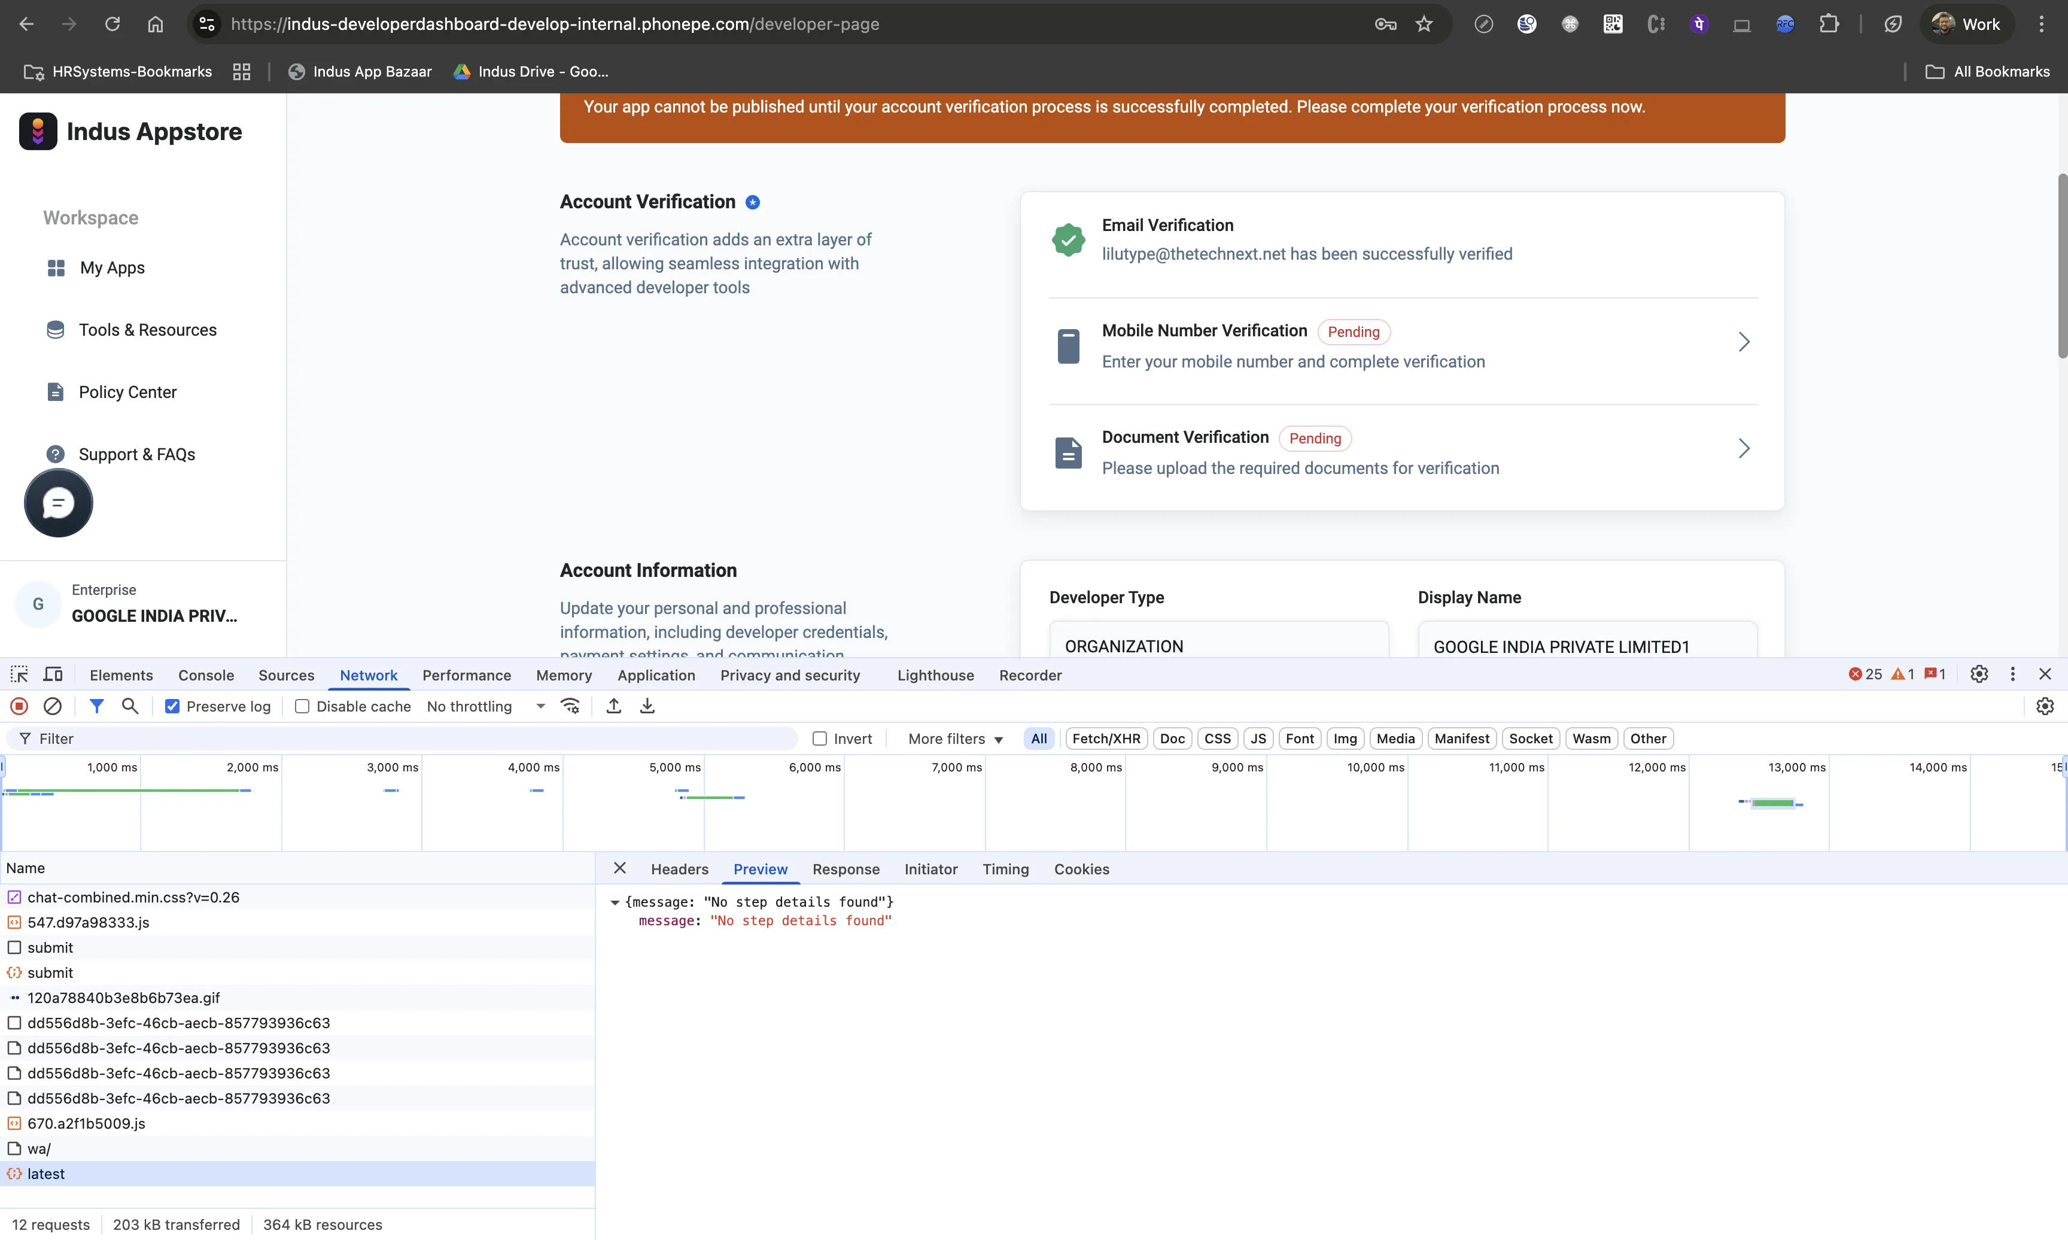Collapse the message JSON object triangle
Viewport: 2068px width, 1240px height.
(x=615, y=902)
